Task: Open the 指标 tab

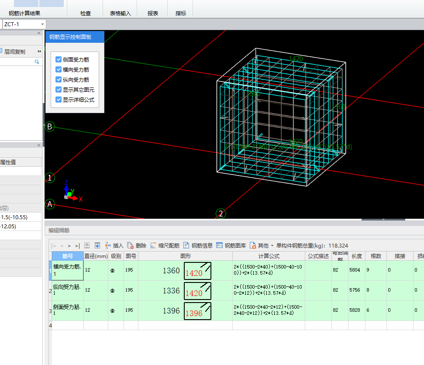Action: (181, 13)
